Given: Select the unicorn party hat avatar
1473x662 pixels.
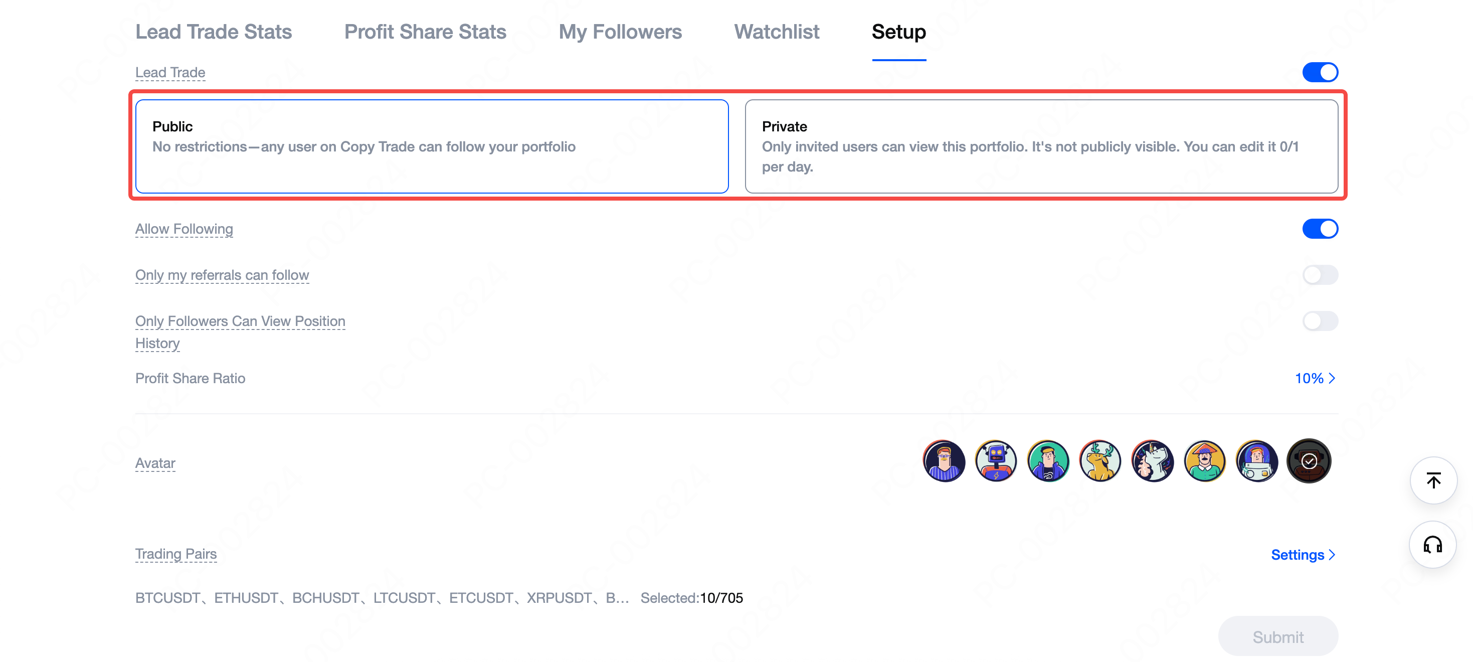Looking at the screenshot, I should pos(1152,461).
